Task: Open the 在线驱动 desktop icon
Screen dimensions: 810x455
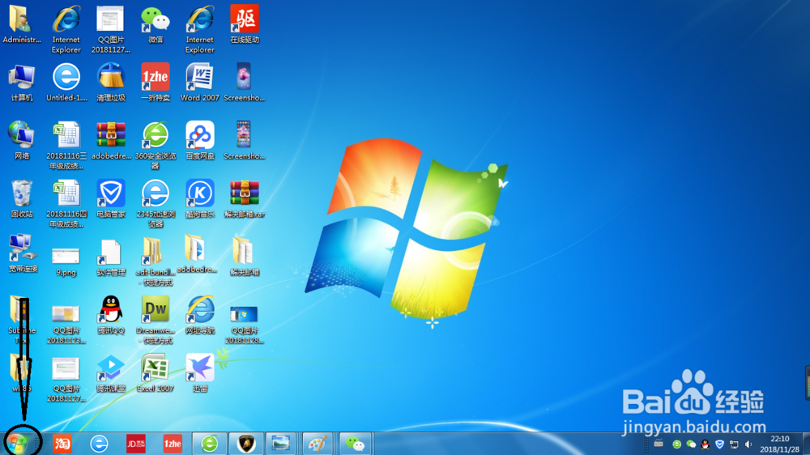Action: point(245,24)
